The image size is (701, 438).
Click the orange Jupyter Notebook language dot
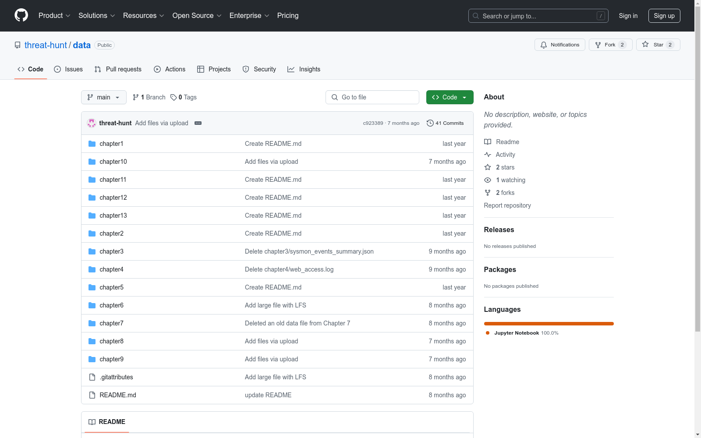pos(488,333)
